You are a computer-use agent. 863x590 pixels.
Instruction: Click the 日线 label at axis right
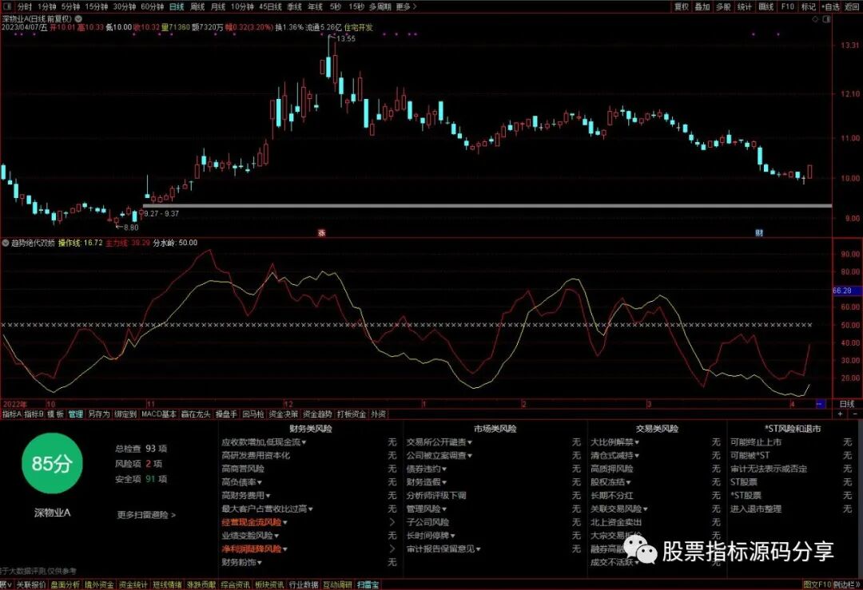[847, 404]
